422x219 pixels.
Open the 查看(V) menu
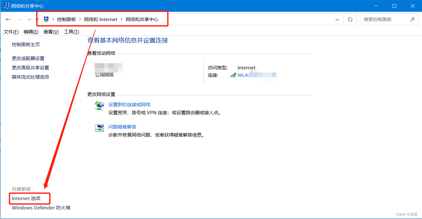pos(51,32)
